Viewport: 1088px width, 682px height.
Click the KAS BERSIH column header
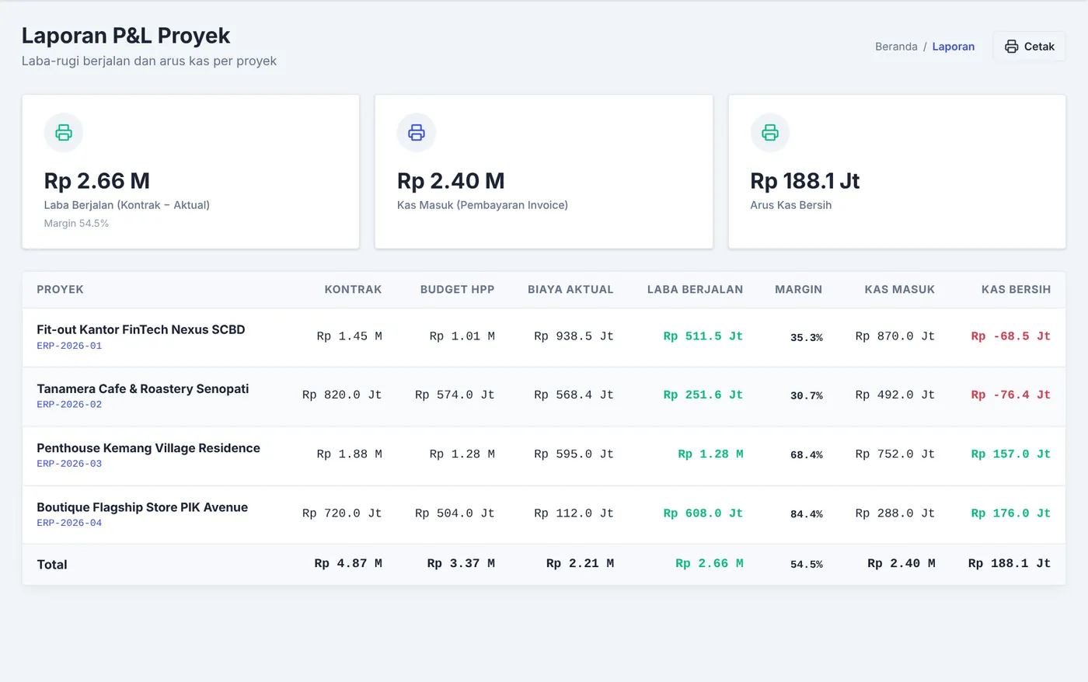(1016, 290)
